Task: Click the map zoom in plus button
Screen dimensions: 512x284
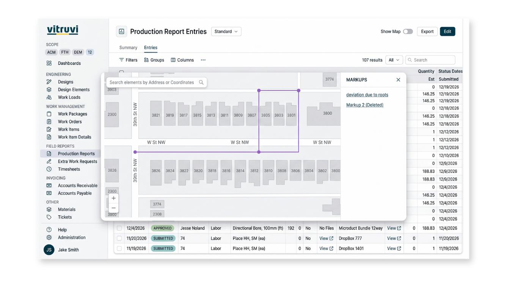Action: (x=113, y=198)
